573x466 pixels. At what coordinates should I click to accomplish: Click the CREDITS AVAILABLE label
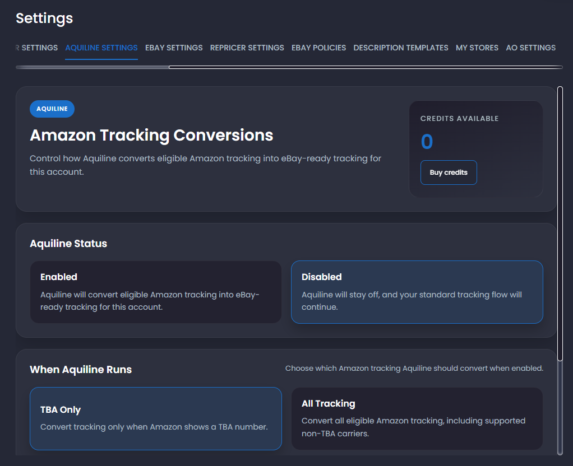(459, 118)
